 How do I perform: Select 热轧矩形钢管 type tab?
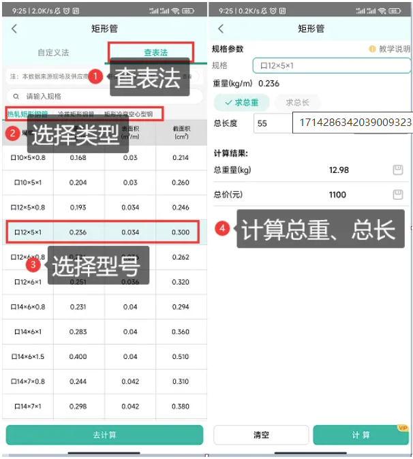[27, 114]
